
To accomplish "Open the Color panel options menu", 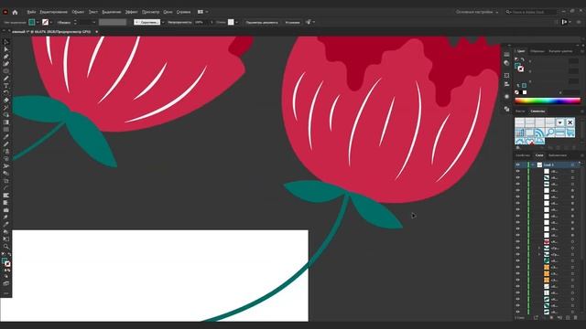I will [582, 51].
